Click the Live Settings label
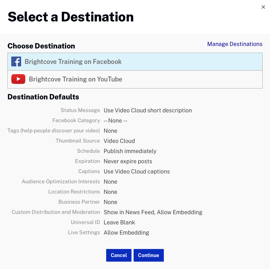Viewport: 270px width, 269px height. tap(84, 232)
